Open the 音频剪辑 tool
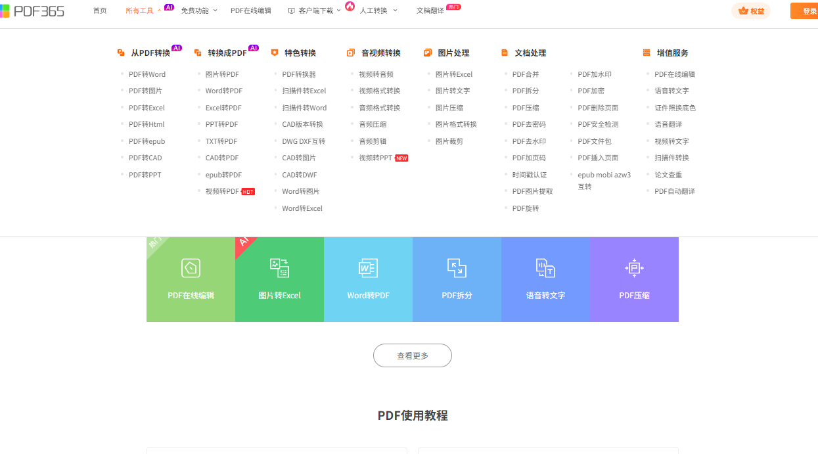Screen dimensions: 818x454 click(x=373, y=141)
